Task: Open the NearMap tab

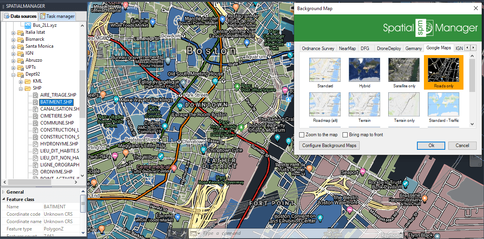Action: [x=347, y=48]
